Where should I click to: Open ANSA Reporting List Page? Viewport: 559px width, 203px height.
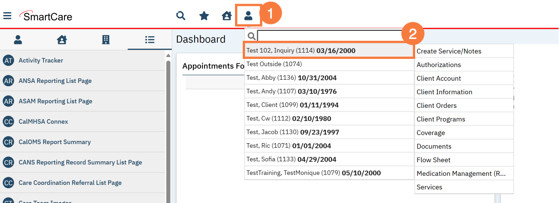coord(55,81)
